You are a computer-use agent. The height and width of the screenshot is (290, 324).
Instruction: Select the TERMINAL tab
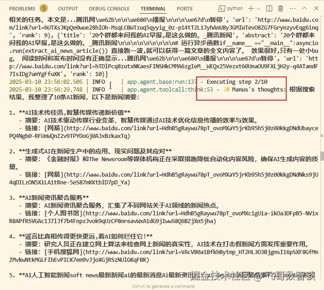coord(153,9)
